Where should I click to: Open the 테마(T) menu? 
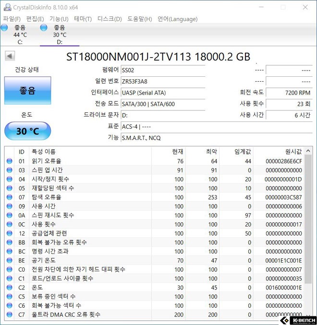click(83, 19)
